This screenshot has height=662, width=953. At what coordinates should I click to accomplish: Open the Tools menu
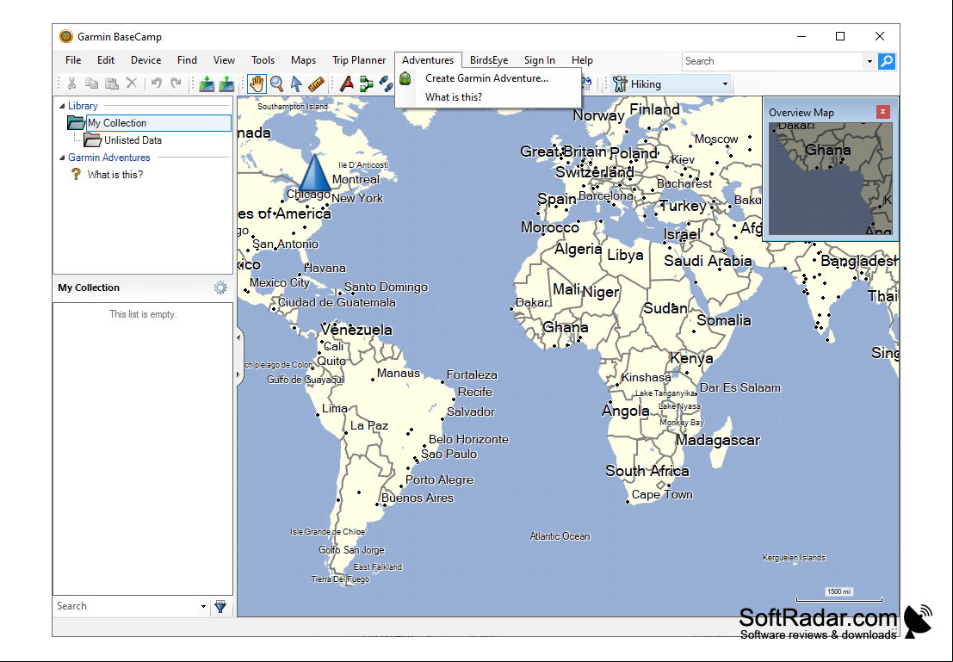click(263, 60)
